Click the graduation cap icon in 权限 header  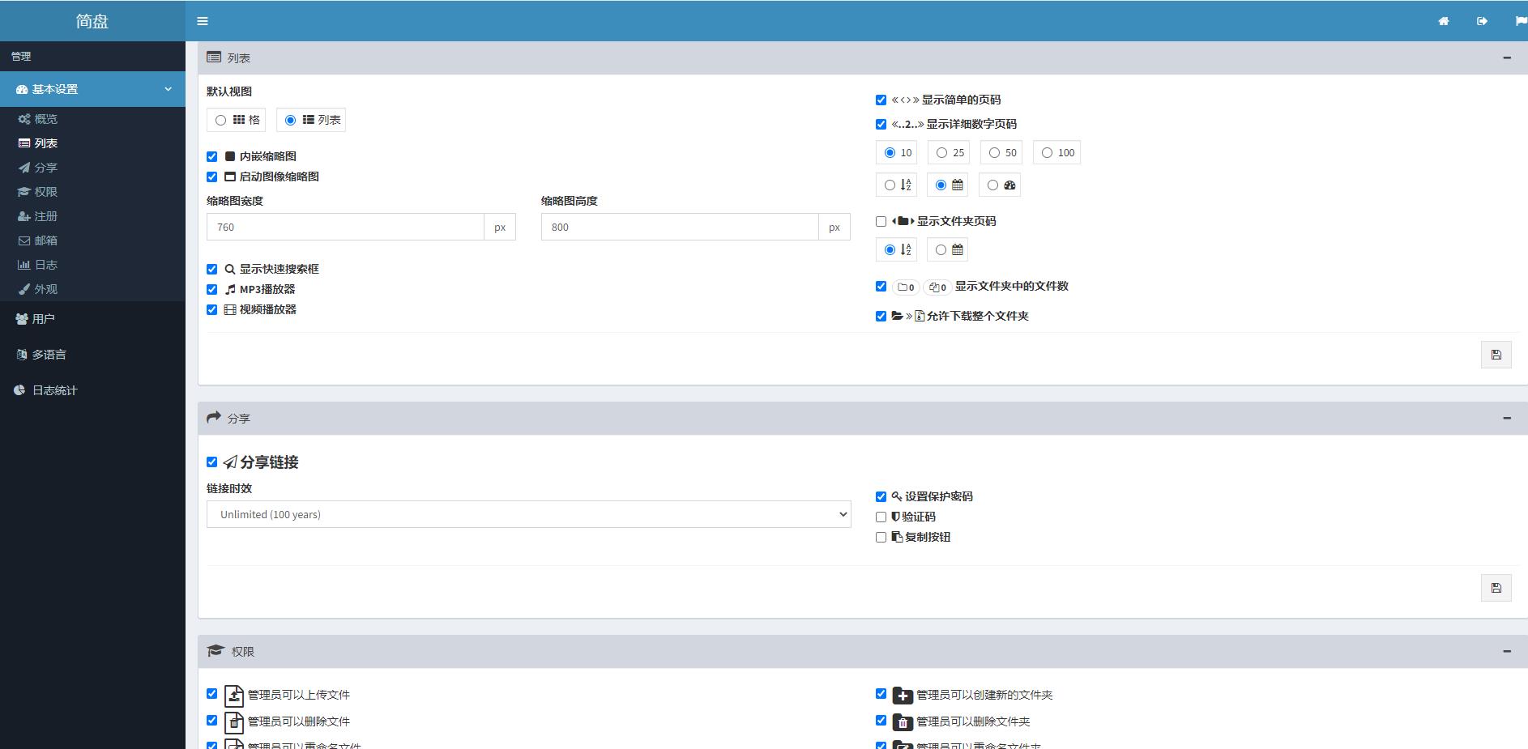pyautogui.click(x=215, y=651)
